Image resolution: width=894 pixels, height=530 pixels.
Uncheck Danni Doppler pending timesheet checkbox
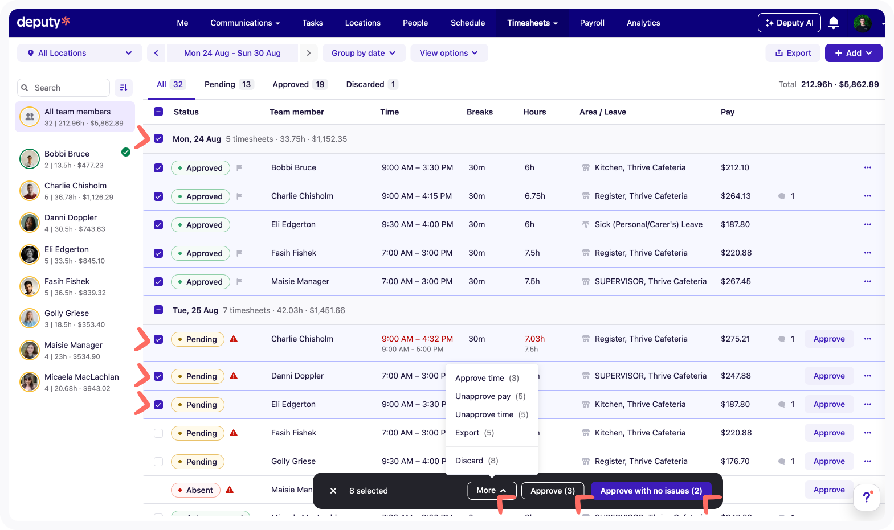click(x=158, y=376)
